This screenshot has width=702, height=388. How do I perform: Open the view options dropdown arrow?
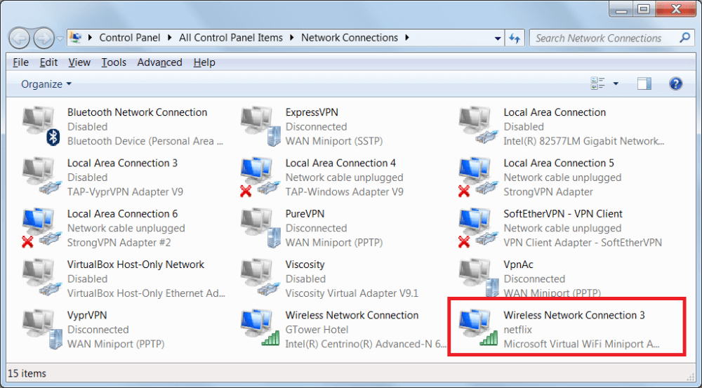click(616, 83)
